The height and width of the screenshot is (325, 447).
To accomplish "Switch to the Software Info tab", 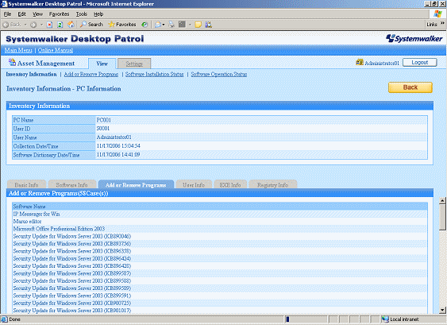I will (71, 184).
